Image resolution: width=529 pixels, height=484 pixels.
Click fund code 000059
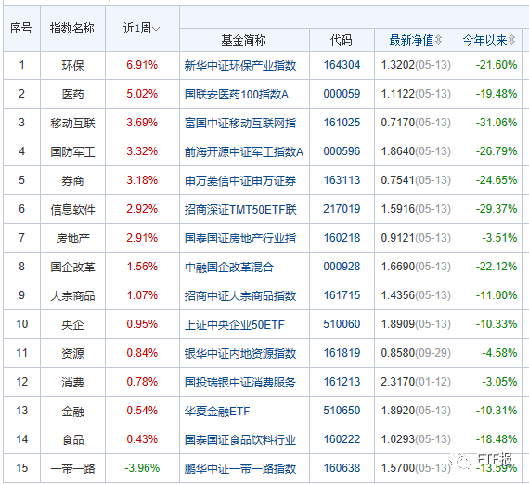tap(342, 94)
